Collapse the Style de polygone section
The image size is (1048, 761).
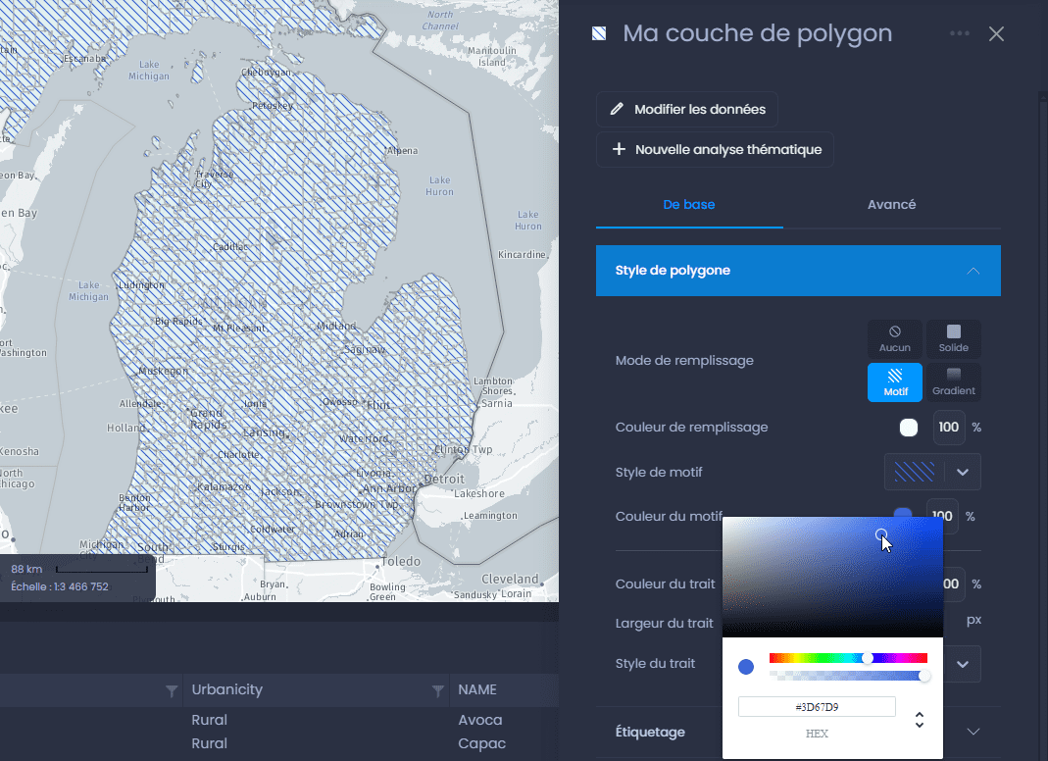[x=798, y=270]
